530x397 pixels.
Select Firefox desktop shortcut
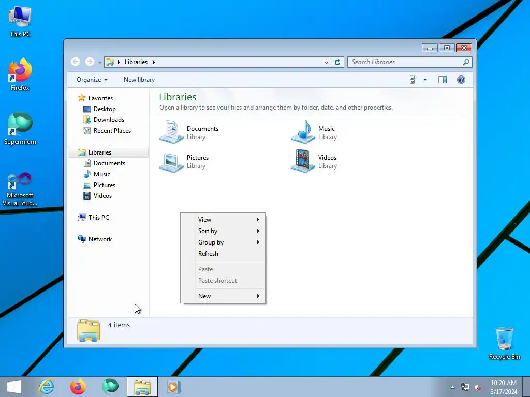[20, 74]
